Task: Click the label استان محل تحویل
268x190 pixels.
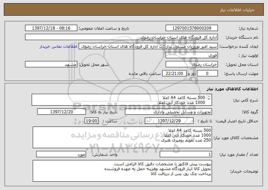Action: point(242,65)
